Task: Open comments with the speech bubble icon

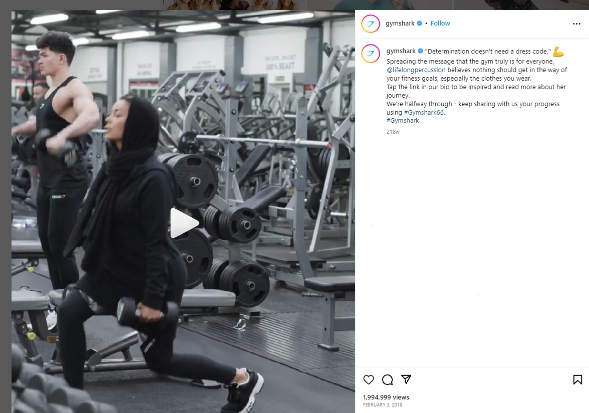Action: pos(387,379)
